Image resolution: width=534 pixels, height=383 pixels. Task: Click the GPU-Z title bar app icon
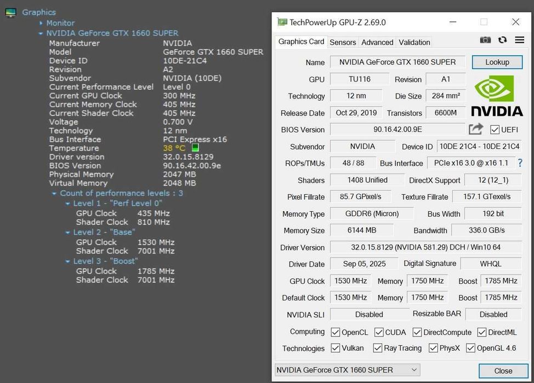click(282, 22)
